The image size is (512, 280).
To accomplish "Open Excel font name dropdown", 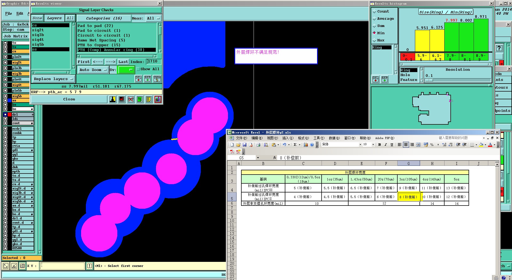I will point(360,145).
